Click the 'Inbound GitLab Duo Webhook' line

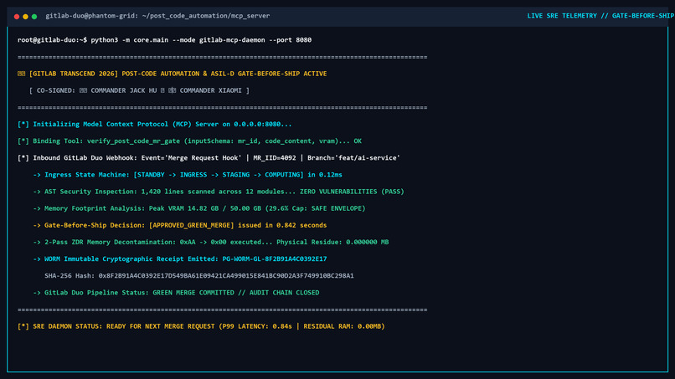coord(209,158)
